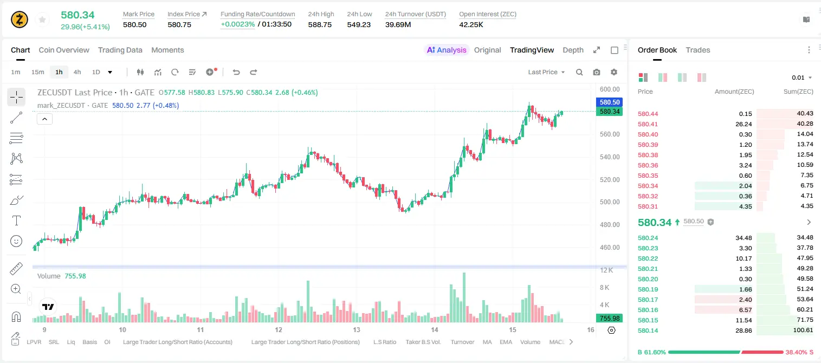Open the 1D interval dropdown arrow
The height and width of the screenshot is (363, 821).
110,72
